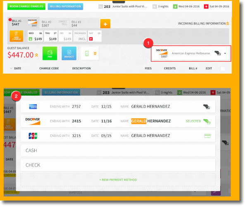
Task: Toggle the select-all checkbox by EDIT
Action: (x=222, y=69)
